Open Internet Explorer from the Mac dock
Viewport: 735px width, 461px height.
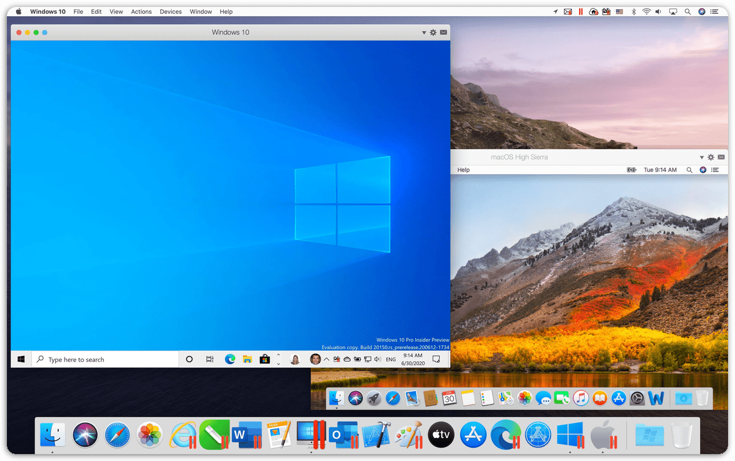click(182, 435)
